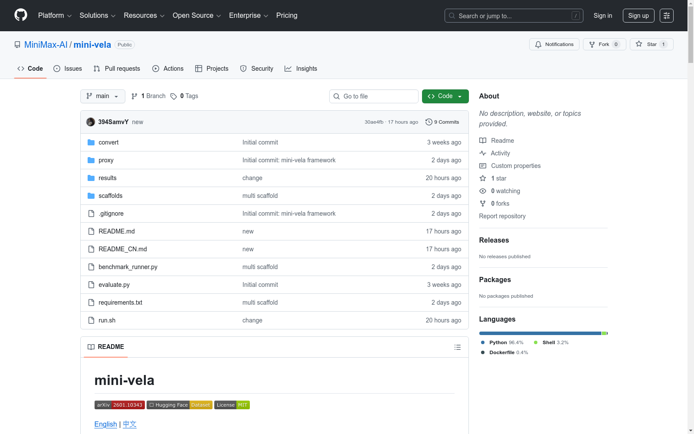Click the run.sh file icon
The image size is (694, 434).
91,320
